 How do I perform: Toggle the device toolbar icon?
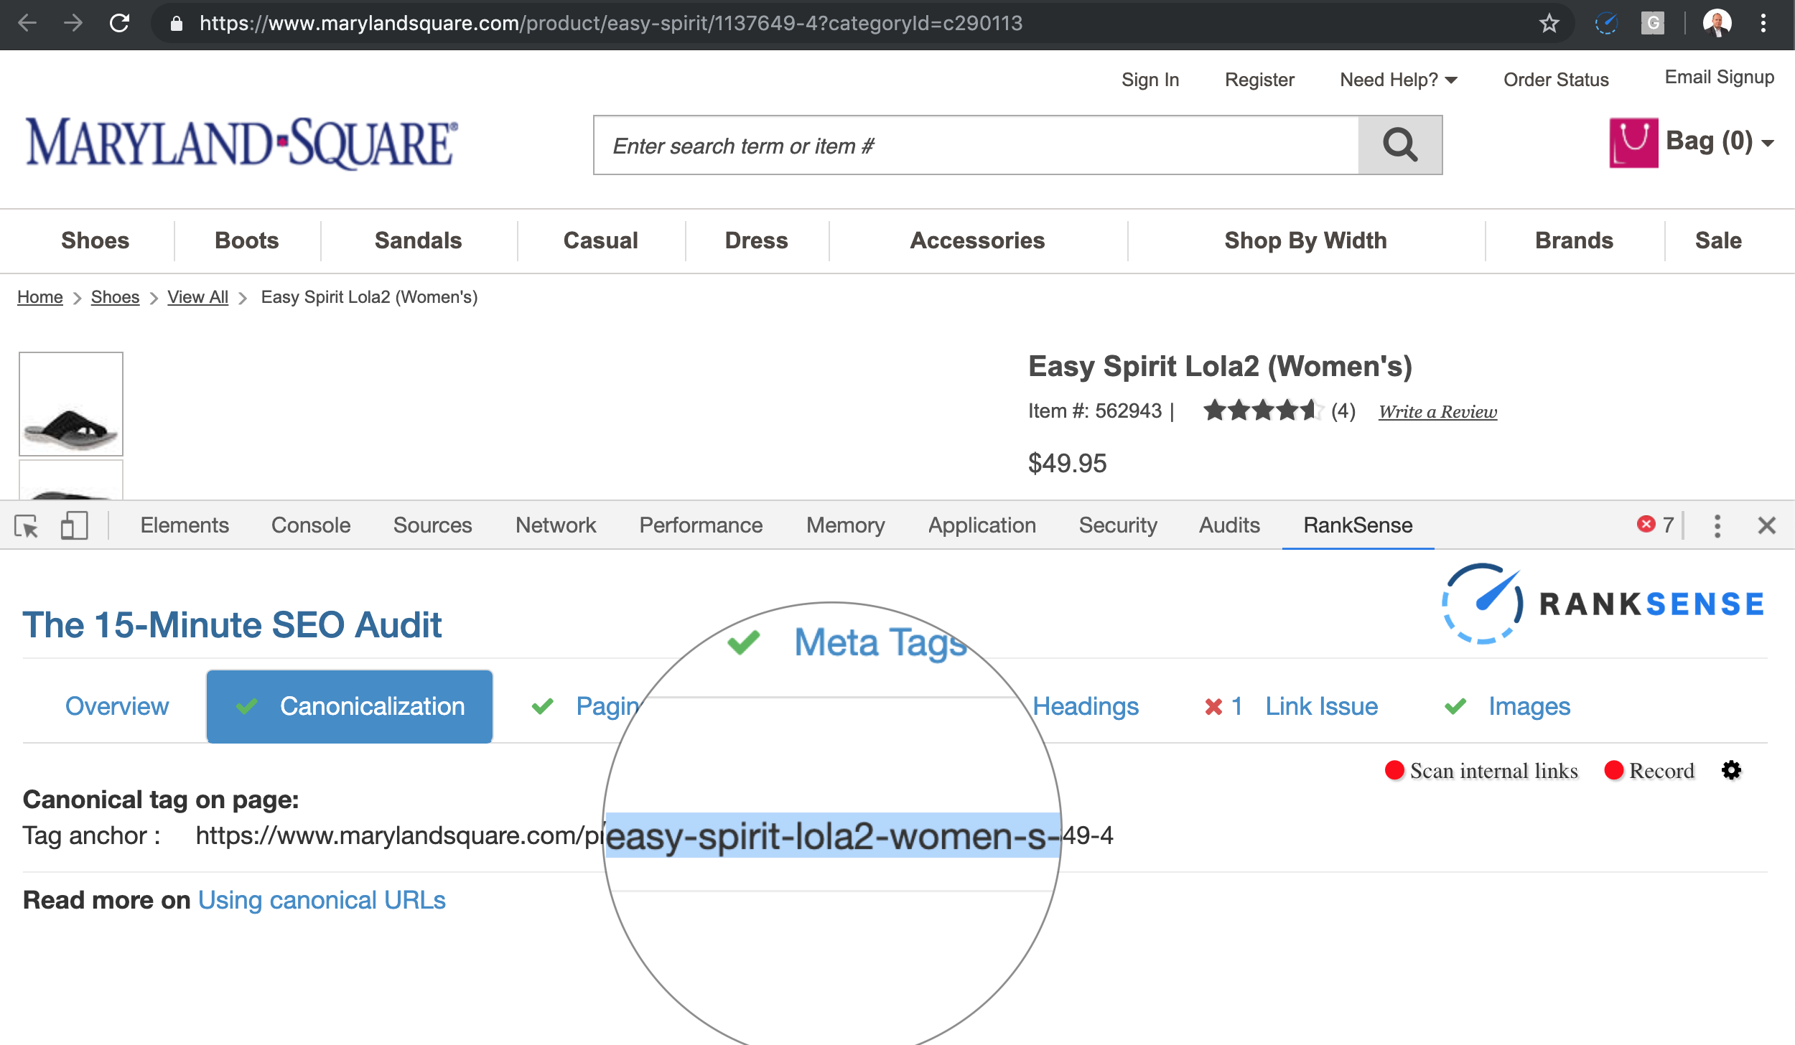[x=74, y=526]
